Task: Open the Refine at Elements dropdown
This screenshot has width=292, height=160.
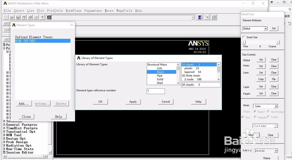Action: point(276,150)
